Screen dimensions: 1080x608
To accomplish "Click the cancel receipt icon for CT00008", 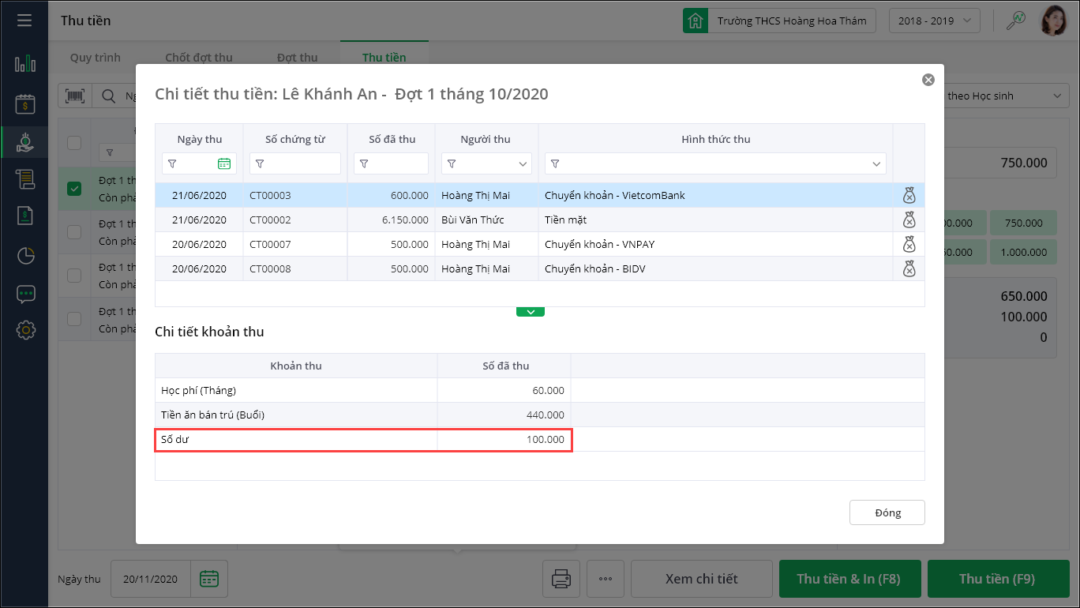I will [909, 269].
